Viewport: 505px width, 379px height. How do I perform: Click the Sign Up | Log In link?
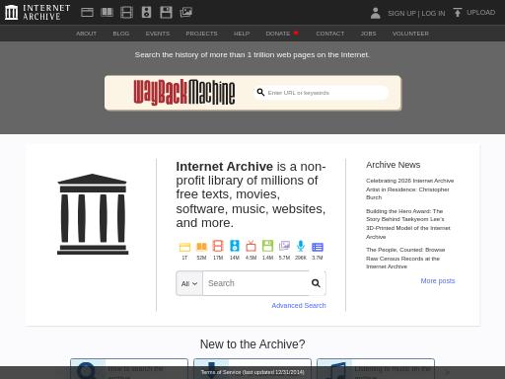[x=416, y=13]
